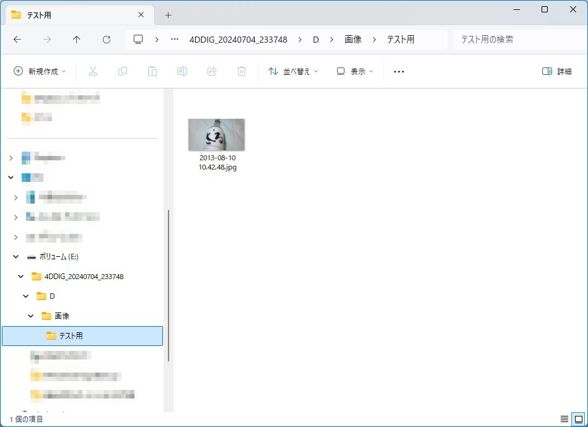Switch to details list view in status bar
This screenshot has width=588, height=427.
point(564,419)
